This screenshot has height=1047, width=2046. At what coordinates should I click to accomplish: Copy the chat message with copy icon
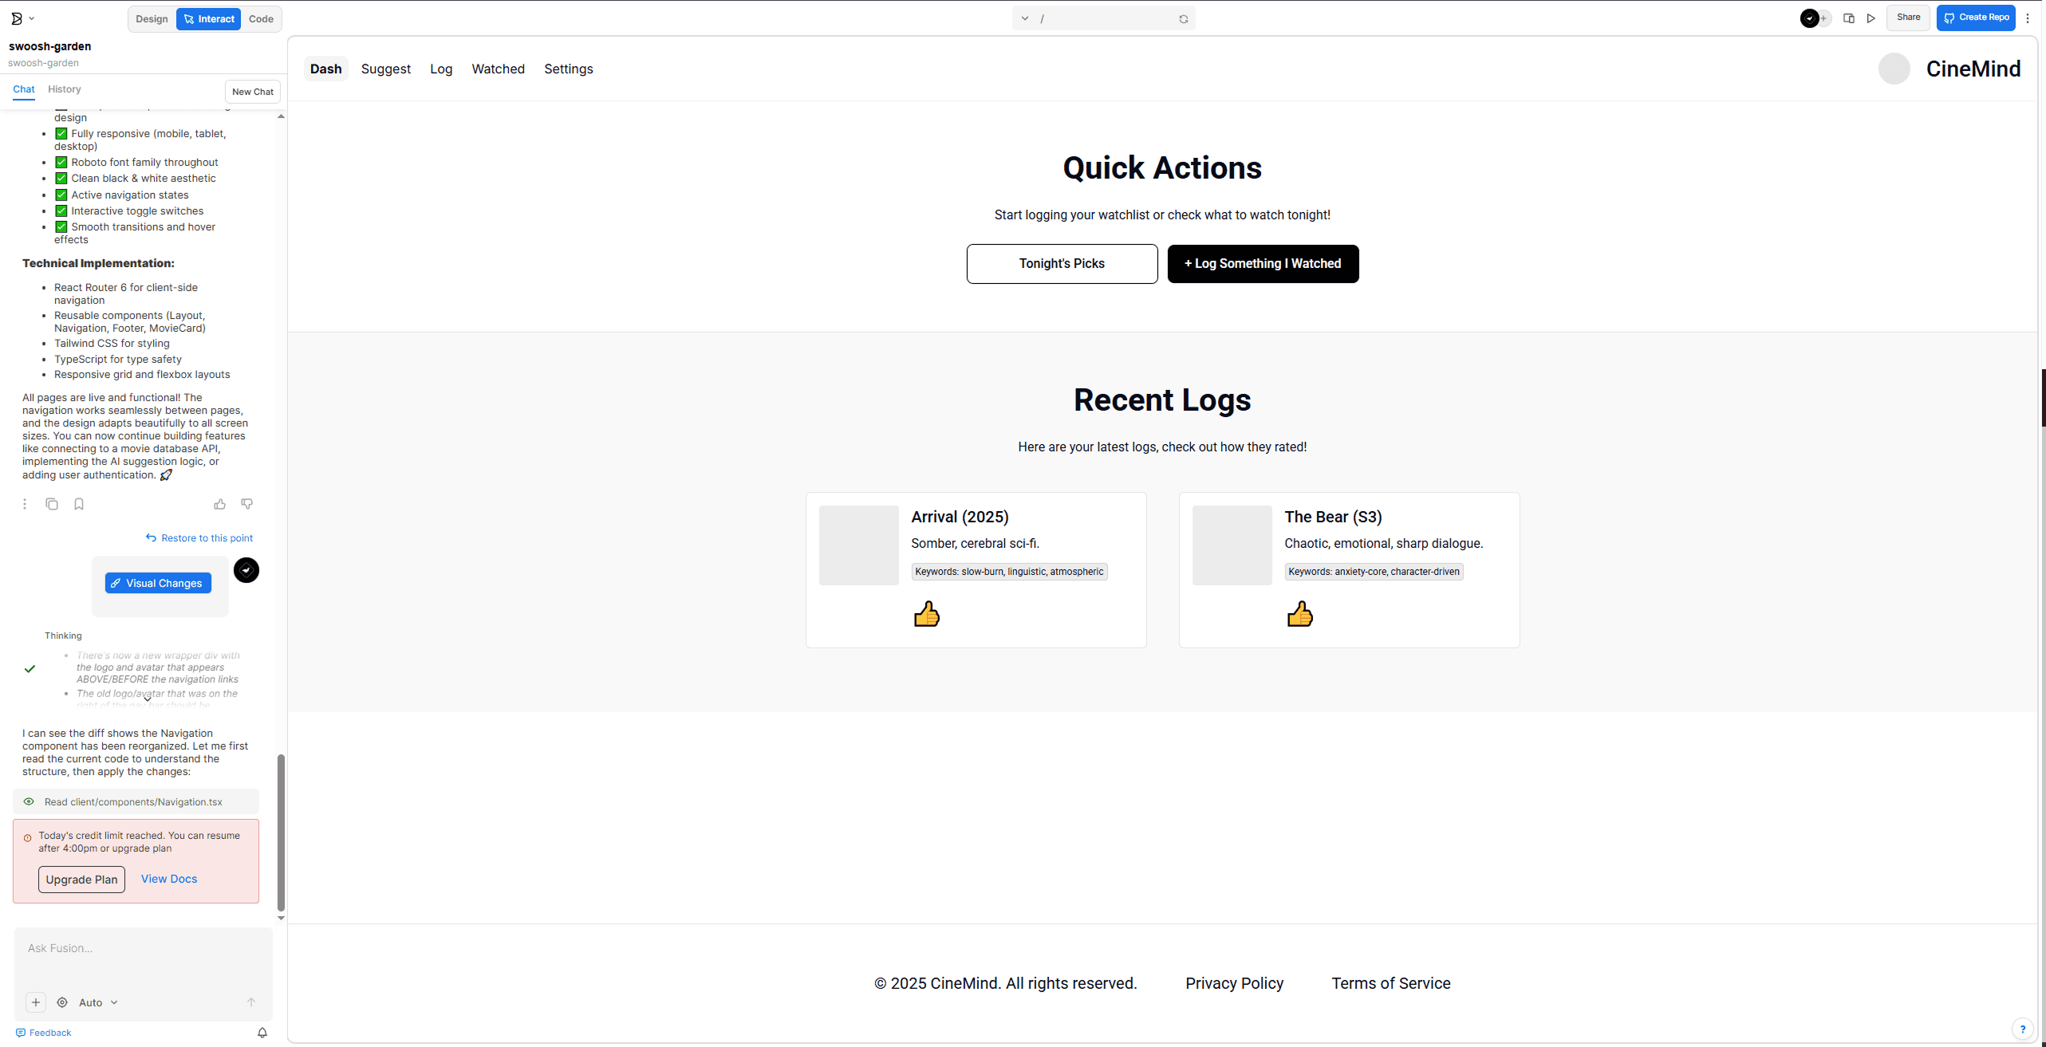pos(52,504)
